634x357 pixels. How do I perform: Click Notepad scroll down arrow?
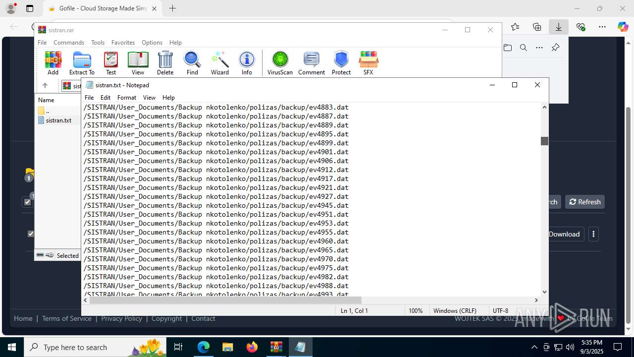coord(544,292)
